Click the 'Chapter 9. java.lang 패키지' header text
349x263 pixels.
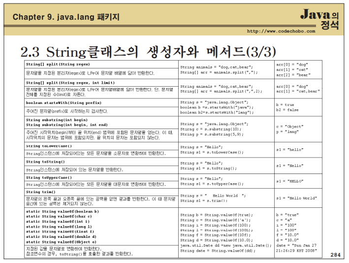66,17
